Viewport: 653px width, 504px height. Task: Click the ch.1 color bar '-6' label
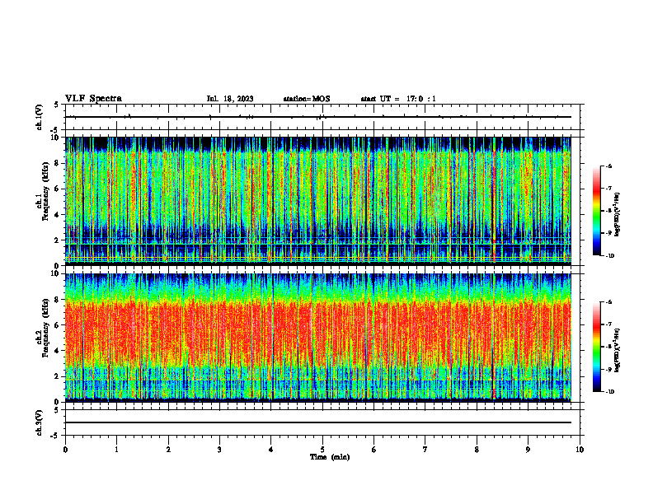tap(608, 166)
